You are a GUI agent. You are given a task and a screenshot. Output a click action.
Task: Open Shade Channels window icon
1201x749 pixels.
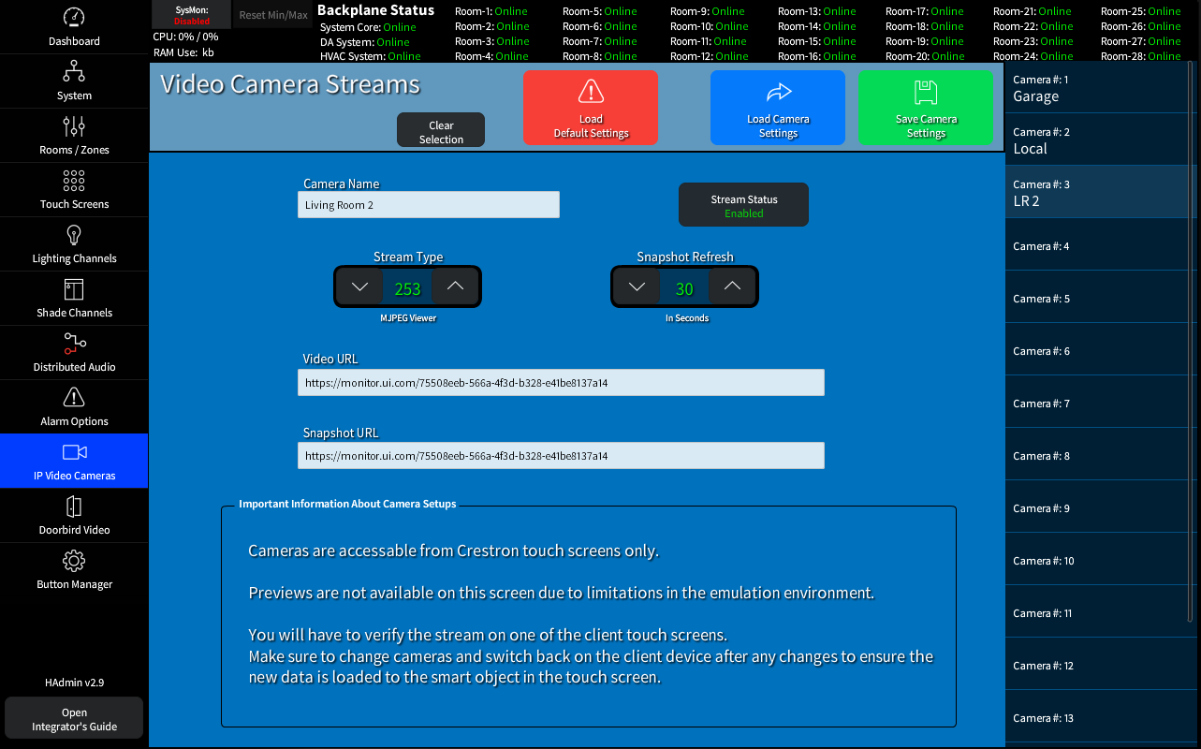tap(74, 288)
